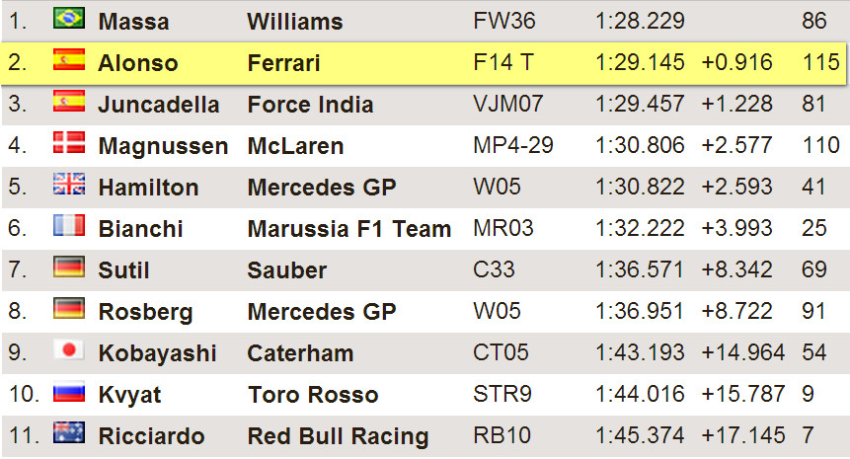Open driver name Massa
The image size is (850, 459).
134,22
